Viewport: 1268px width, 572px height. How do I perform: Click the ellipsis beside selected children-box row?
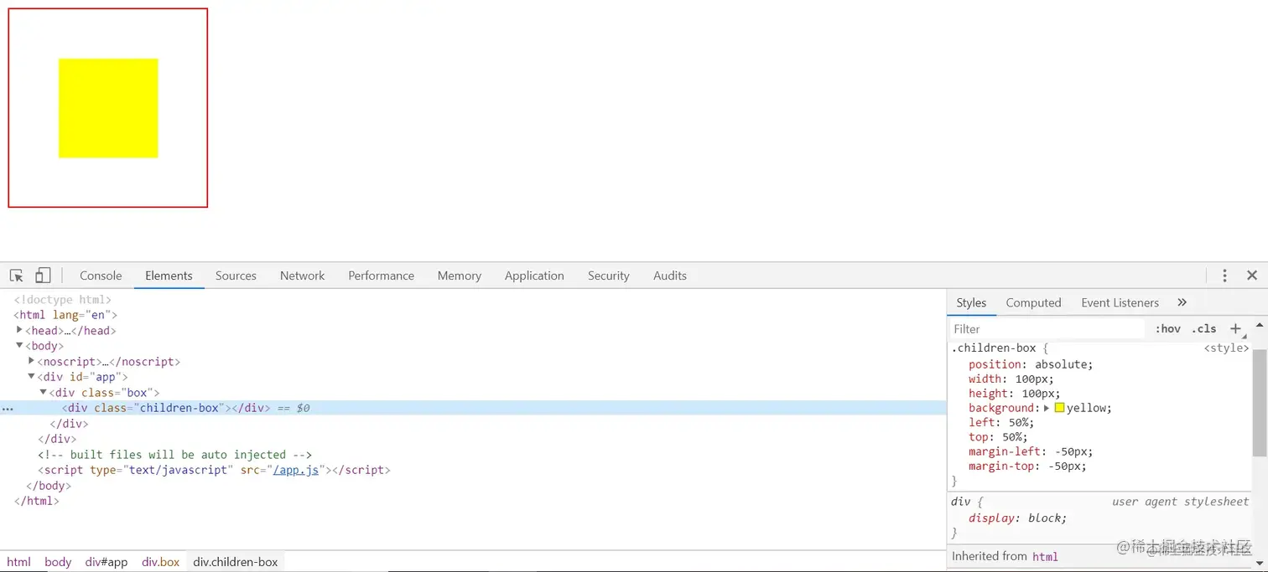[x=8, y=409]
